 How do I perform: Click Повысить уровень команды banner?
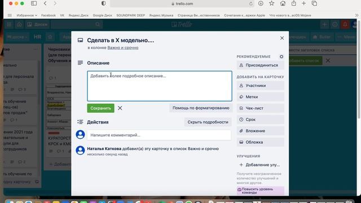pos(260,191)
